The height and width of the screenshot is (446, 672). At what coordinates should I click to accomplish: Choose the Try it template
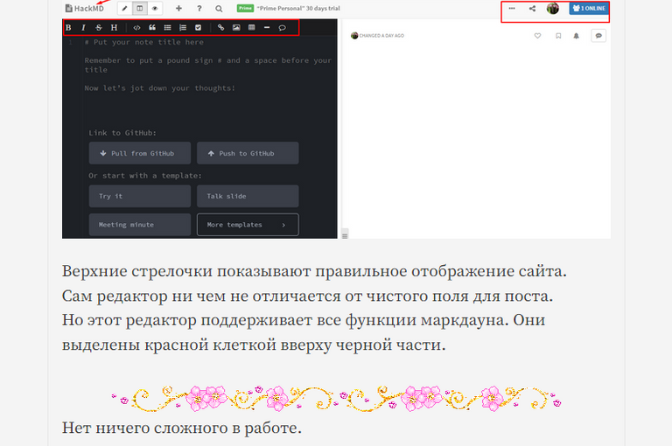click(140, 196)
